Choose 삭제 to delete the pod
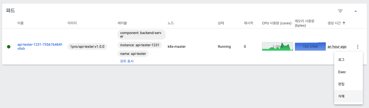 pos(341,96)
